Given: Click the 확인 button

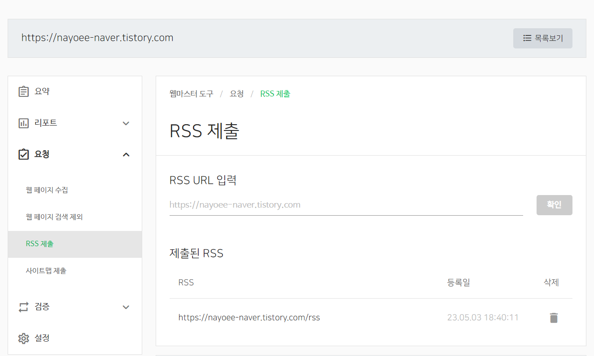Looking at the screenshot, I should click(x=554, y=205).
